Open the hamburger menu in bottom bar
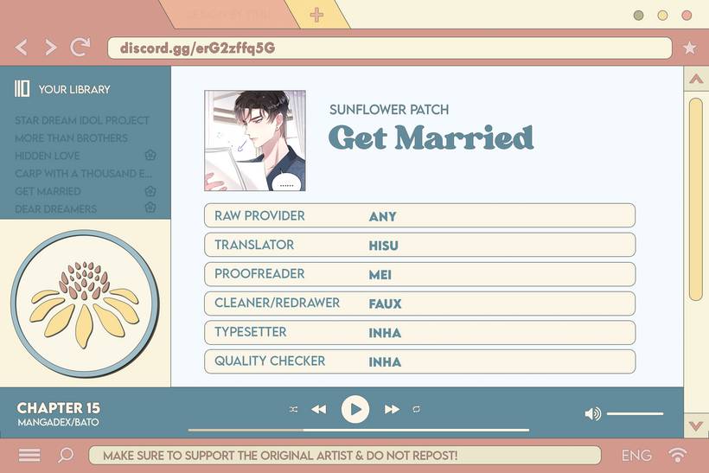Screen dimensions: 709x473 (29, 455)
